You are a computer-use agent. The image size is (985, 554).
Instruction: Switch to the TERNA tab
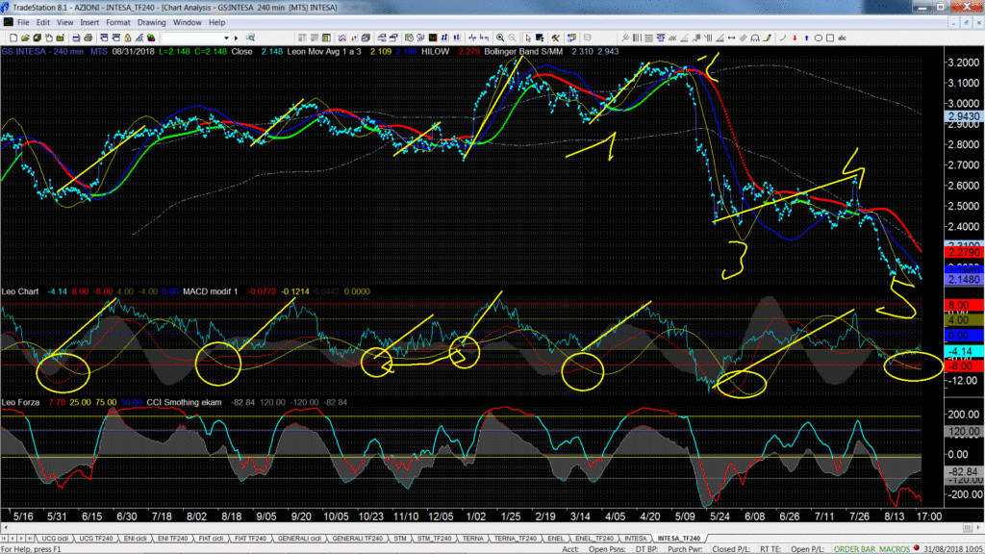click(472, 539)
